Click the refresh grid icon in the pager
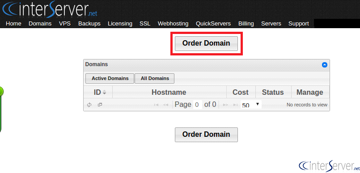 (89, 105)
